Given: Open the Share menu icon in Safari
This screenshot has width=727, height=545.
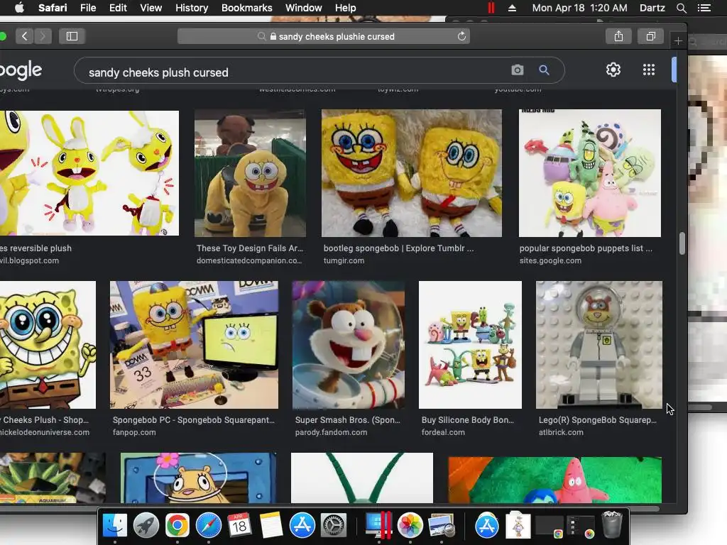Looking at the screenshot, I should (618, 36).
